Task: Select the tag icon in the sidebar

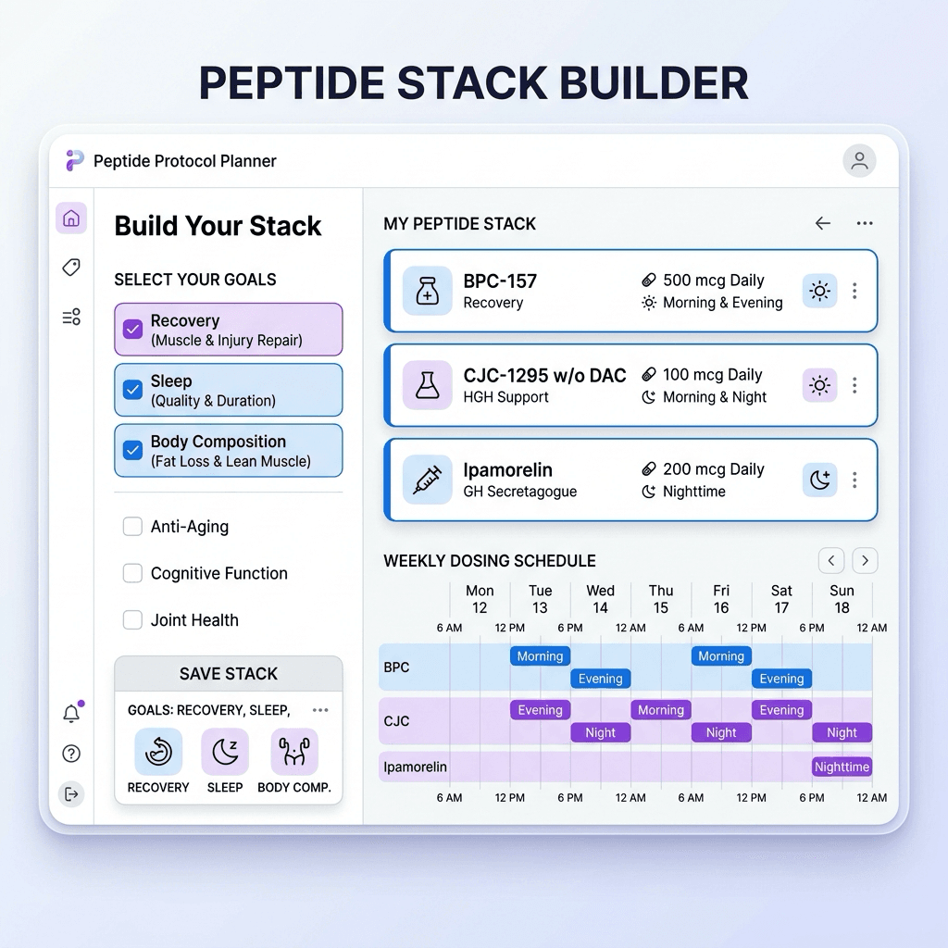Action: pyautogui.click(x=72, y=268)
